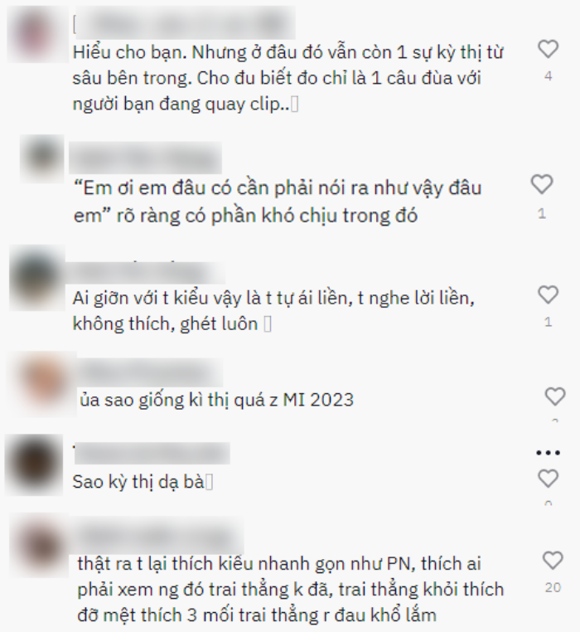Open blurred username above 'Em ơi em đâu' reply

pos(145,158)
